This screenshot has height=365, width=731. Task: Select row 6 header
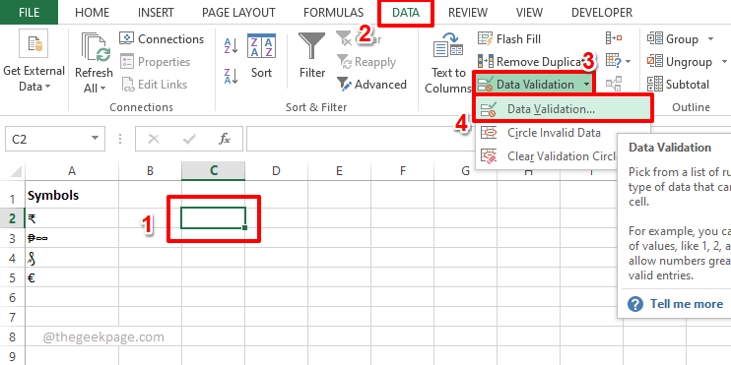click(13, 297)
